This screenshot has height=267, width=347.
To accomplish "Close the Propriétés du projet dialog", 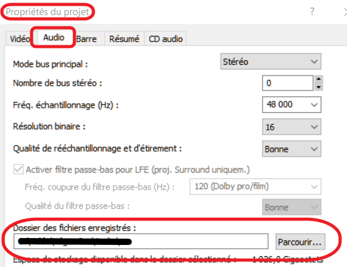I will [x=345, y=12].
